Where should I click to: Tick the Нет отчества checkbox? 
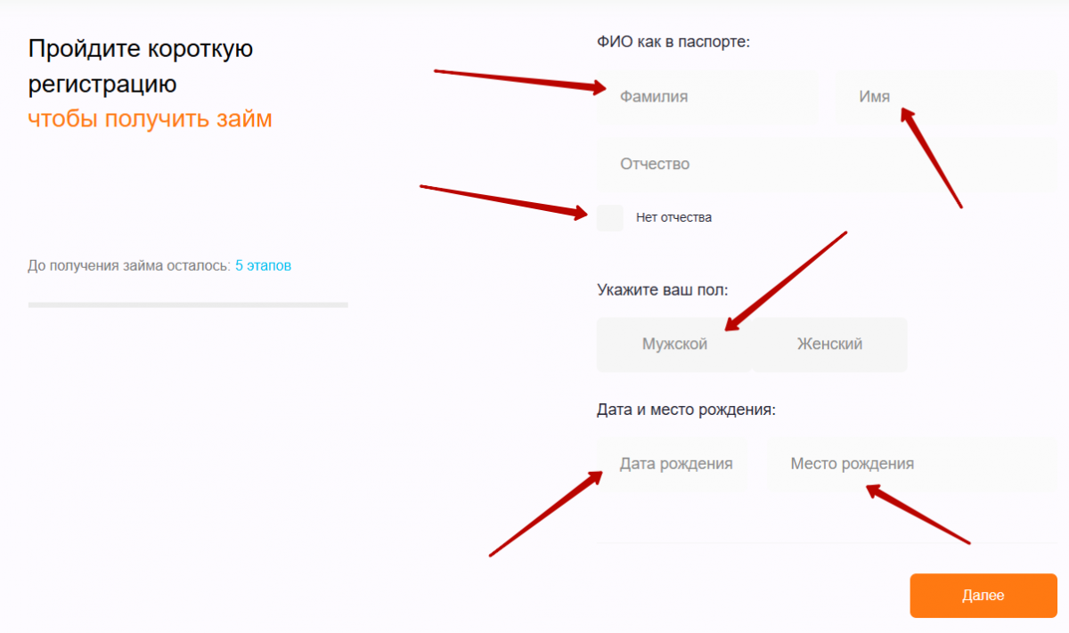(x=610, y=217)
